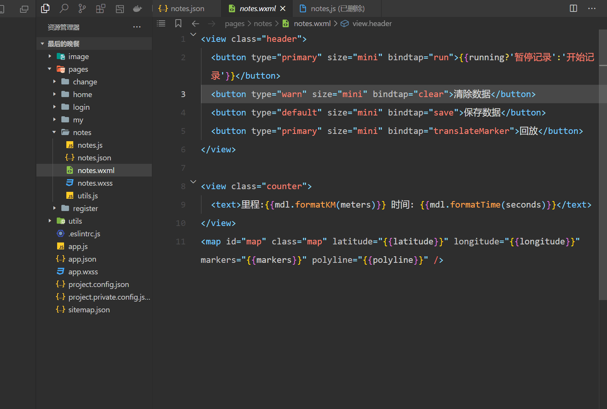This screenshot has width=607, height=409.
Task: Click line number 11 in gutter
Action: click(181, 242)
